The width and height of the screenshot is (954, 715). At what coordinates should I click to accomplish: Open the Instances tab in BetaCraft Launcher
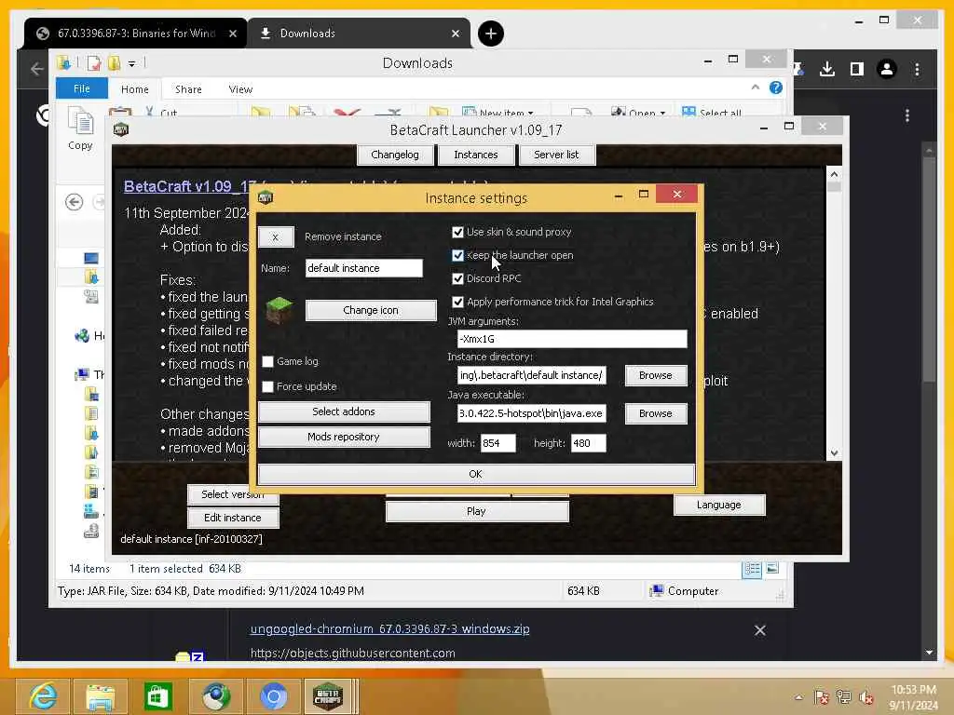click(476, 155)
